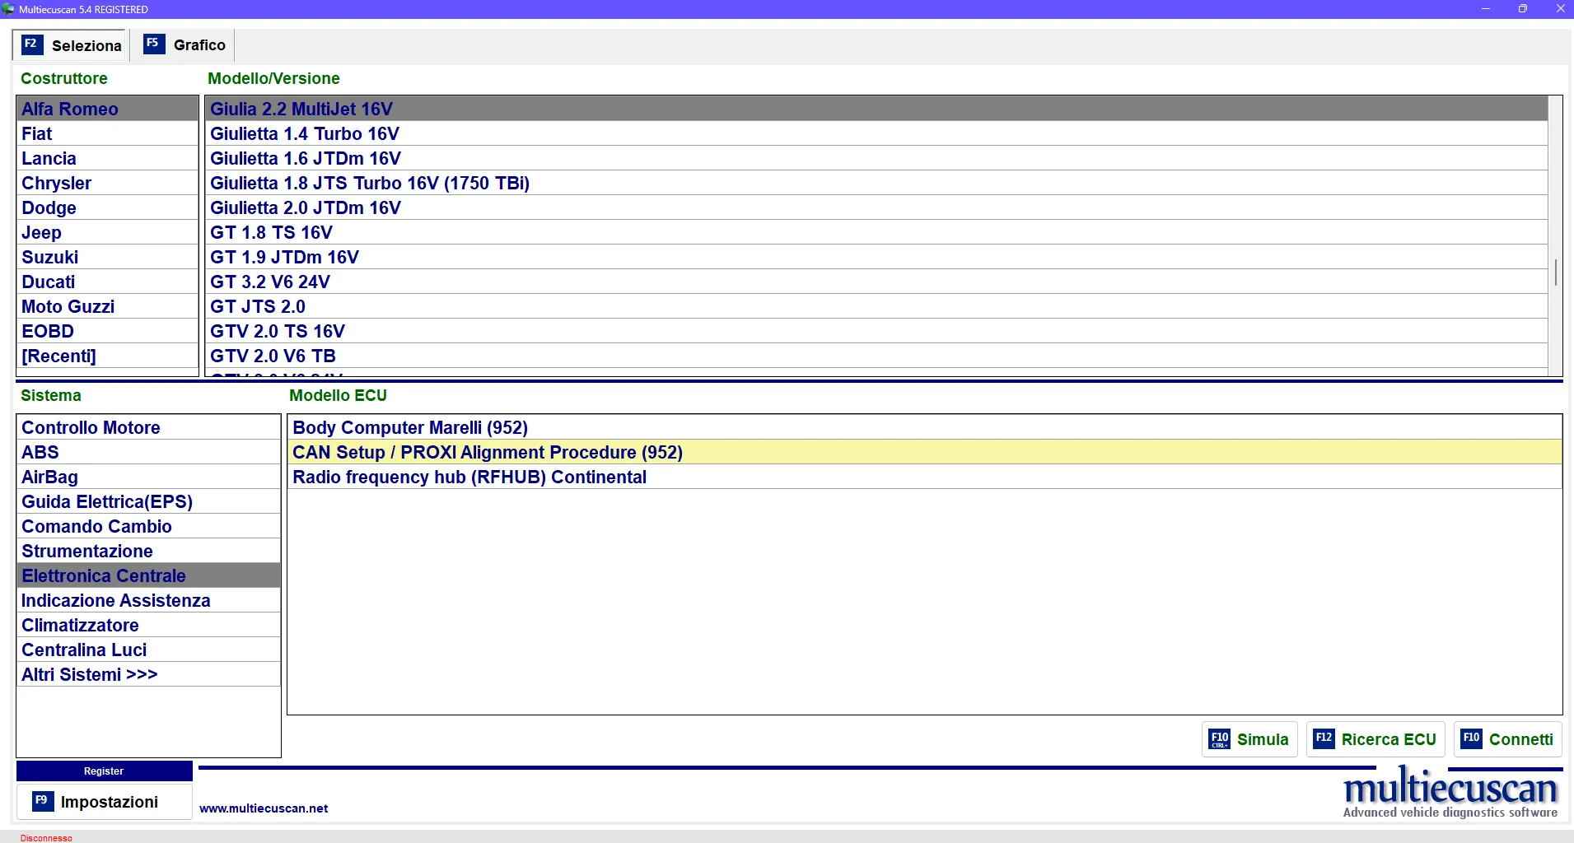Open Impostazioni settings
1574x843 pixels.
coord(105,802)
